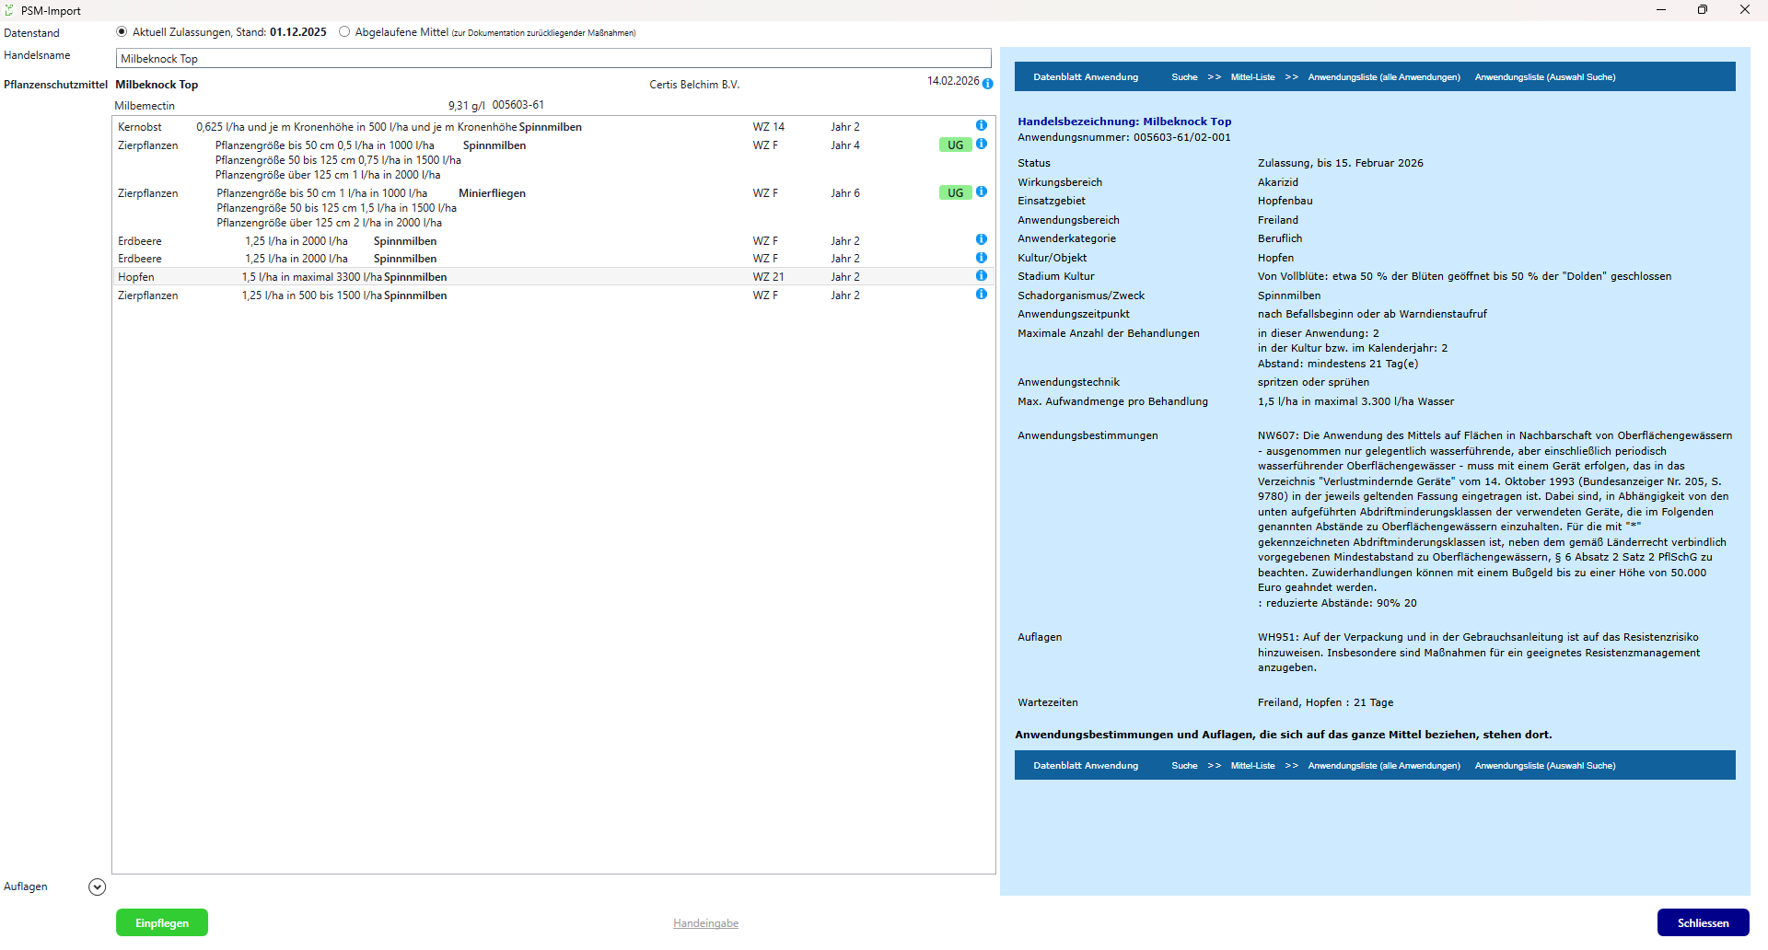The width and height of the screenshot is (1768, 950).
Task: Click info icon for Zierpflanzen Minierfliegen row
Action: click(x=981, y=192)
